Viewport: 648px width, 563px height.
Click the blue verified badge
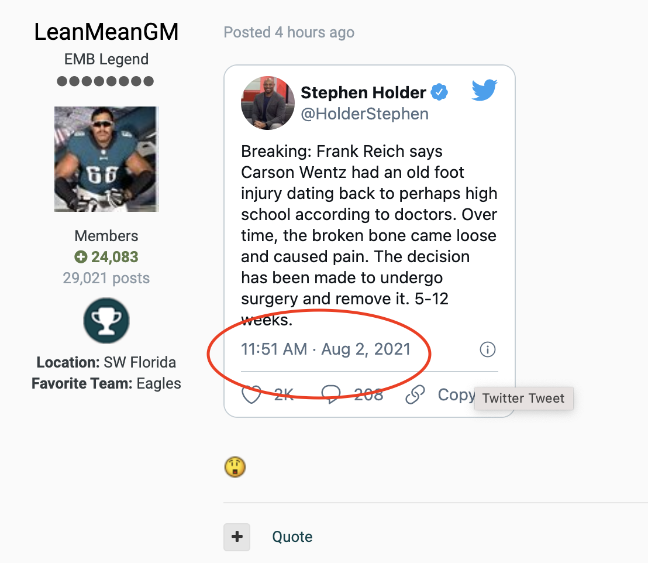point(439,92)
